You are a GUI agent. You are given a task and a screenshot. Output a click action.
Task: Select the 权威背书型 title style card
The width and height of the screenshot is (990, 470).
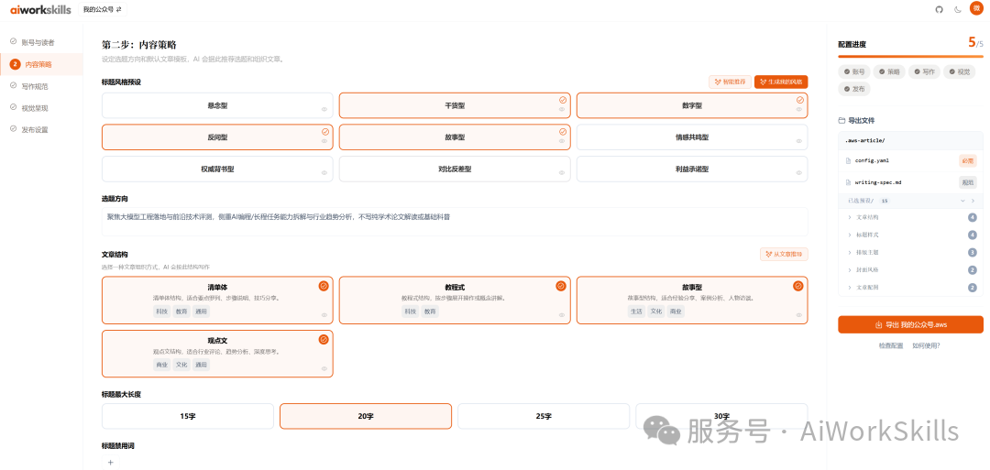(x=217, y=169)
